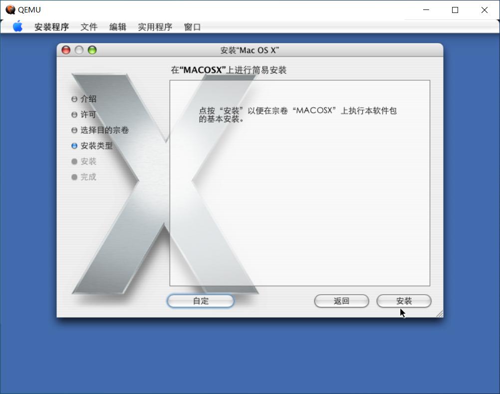Open the 安装程序 menu

click(51, 26)
